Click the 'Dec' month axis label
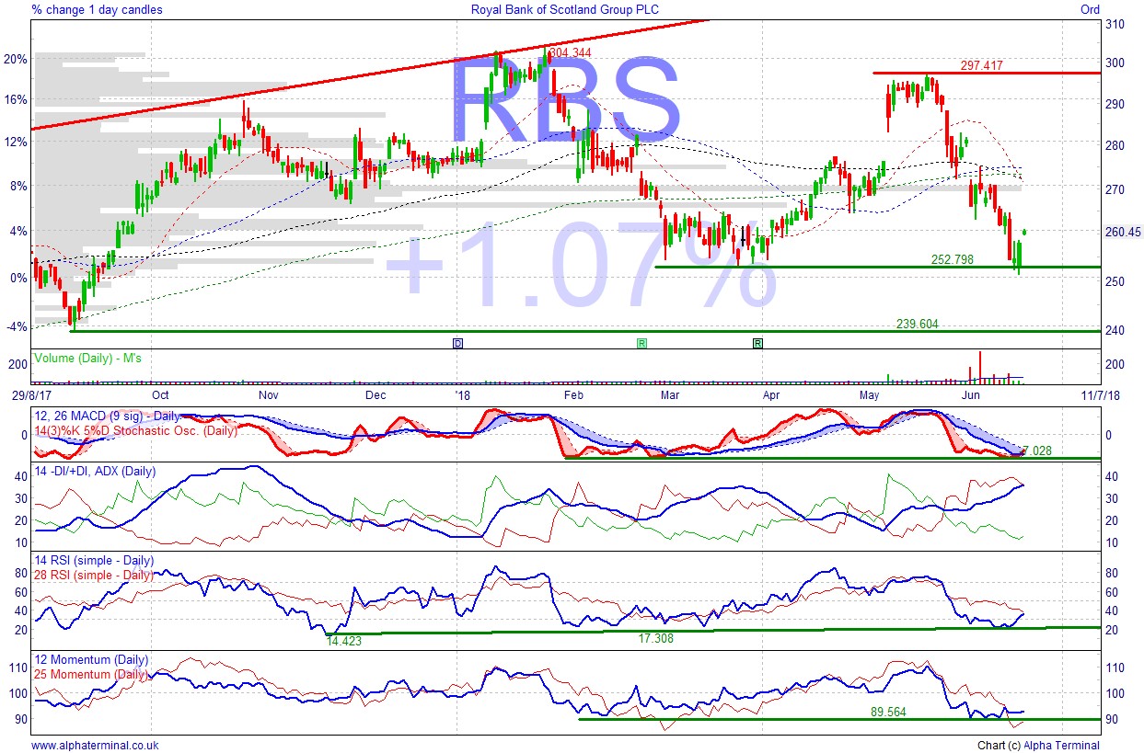 pyautogui.click(x=376, y=395)
